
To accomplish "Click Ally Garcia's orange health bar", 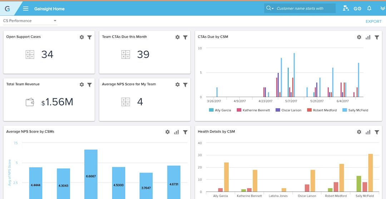I will click(x=227, y=177).
